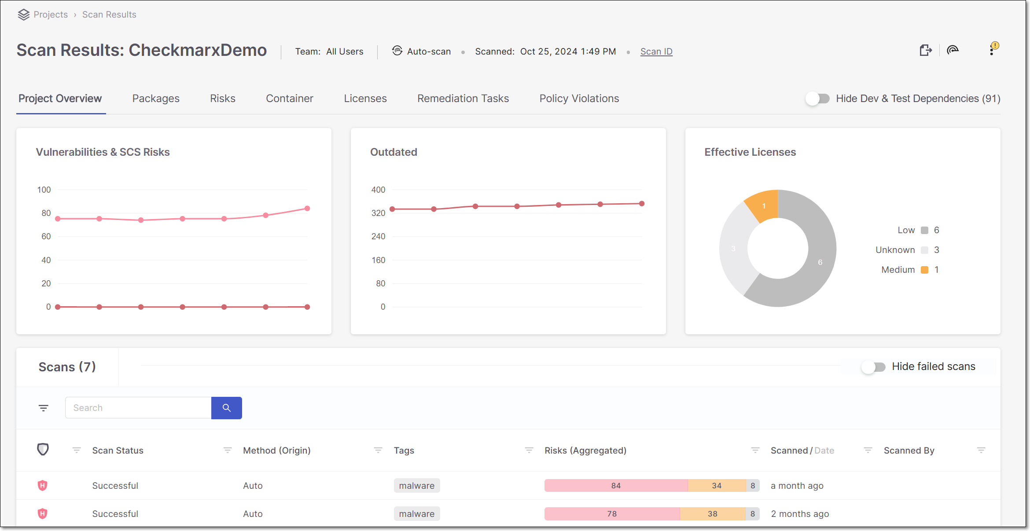
Task: Click the Projects breadcrumb link
Action: [x=51, y=15]
